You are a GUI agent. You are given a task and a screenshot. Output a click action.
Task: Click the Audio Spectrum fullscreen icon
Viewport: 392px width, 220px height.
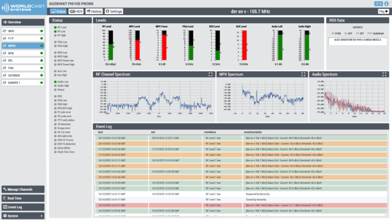point(384,74)
